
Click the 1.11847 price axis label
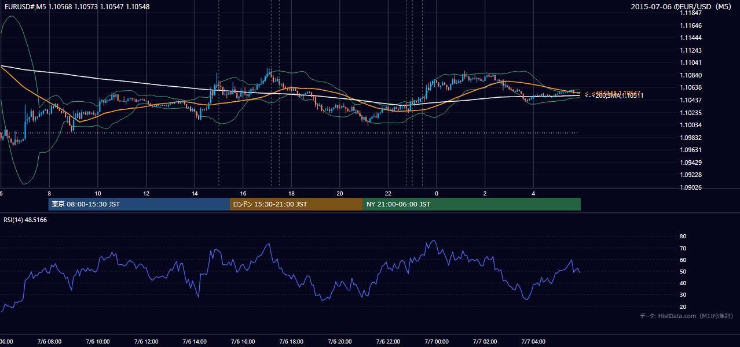coord(691,13)
